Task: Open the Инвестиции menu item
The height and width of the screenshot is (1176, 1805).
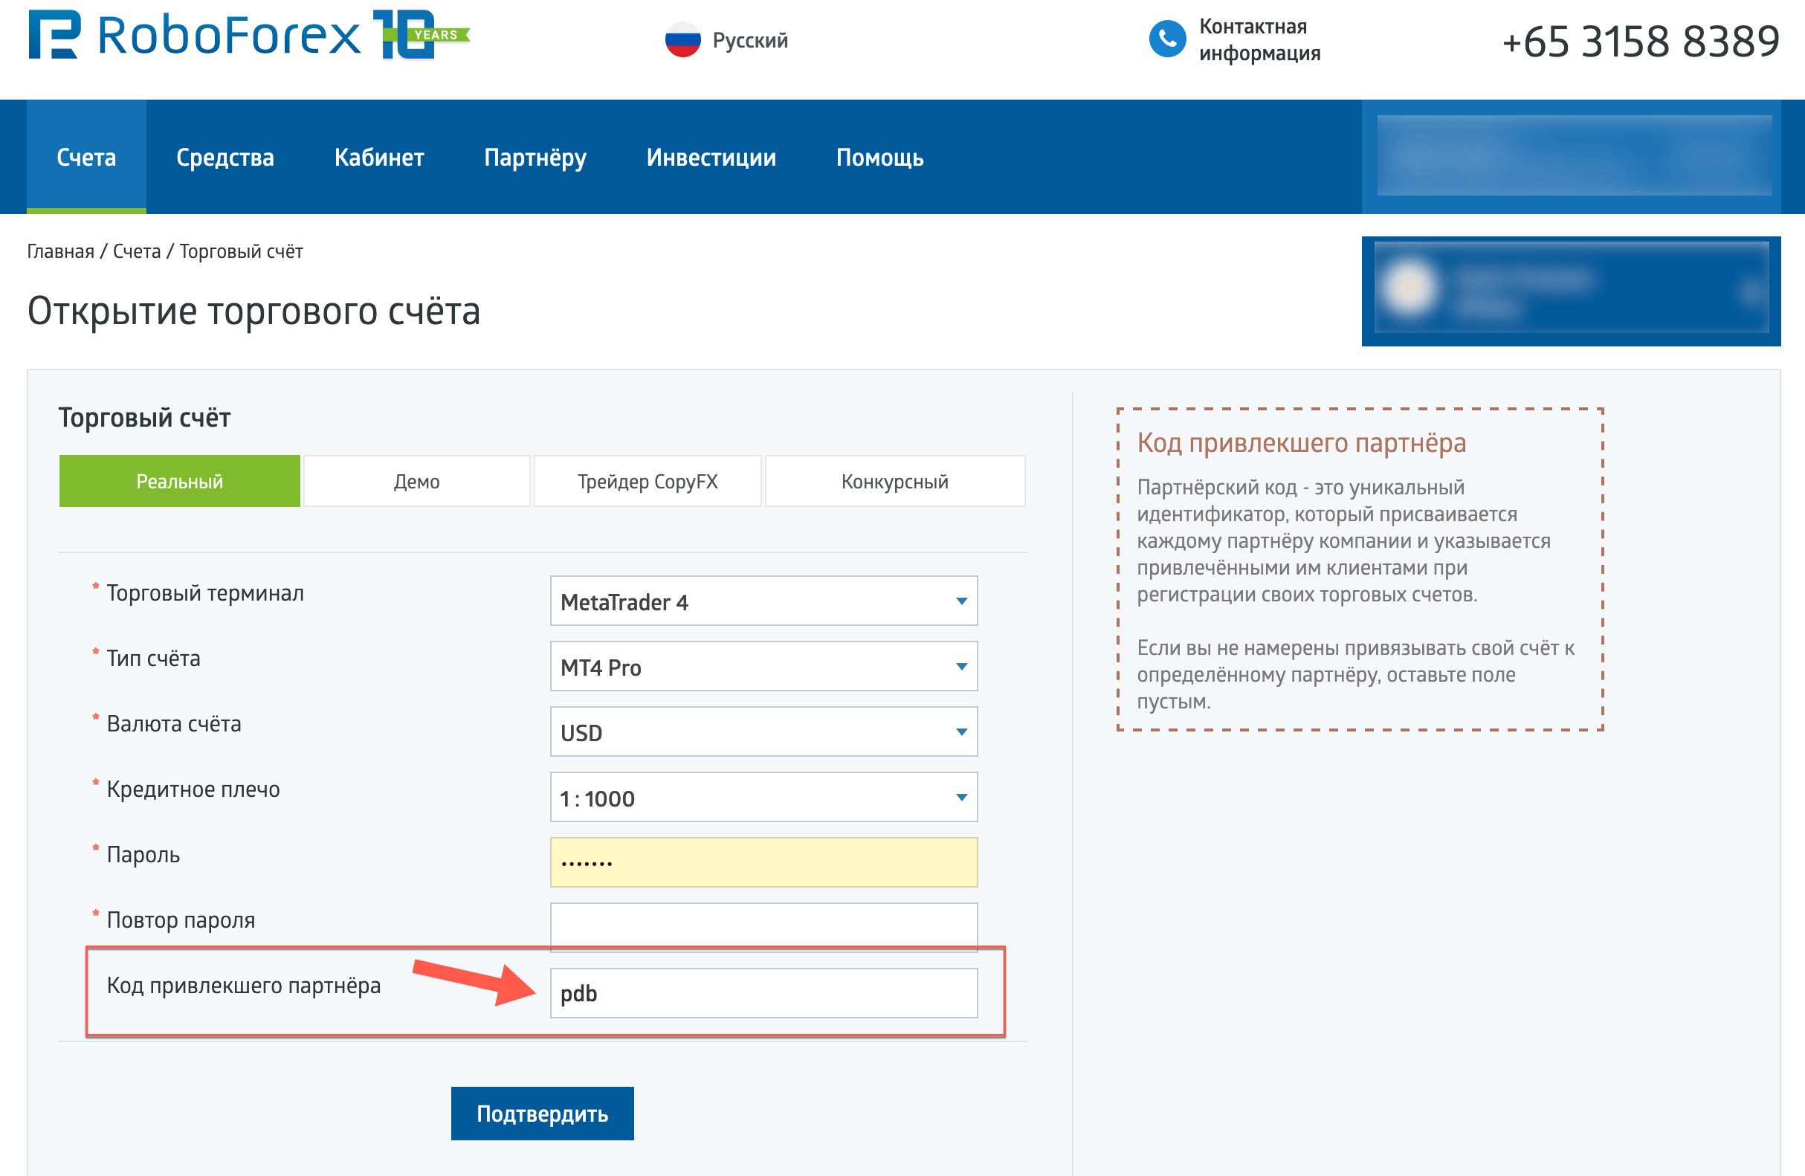Action: (711, 157)
